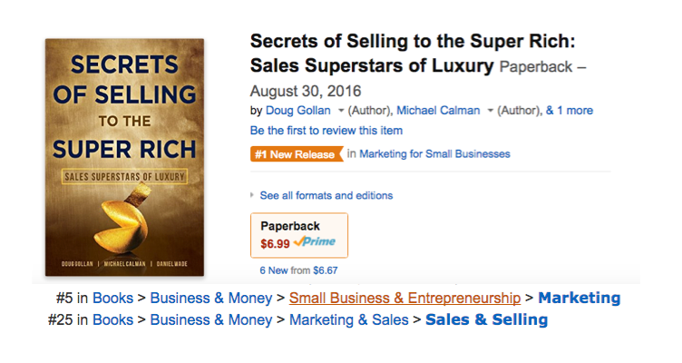The image size is (682, 363).
Task: Click 'Business & Money' in #5 ranking row
Action: [x=211, y=298]
